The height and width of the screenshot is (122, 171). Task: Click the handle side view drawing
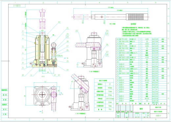click(x=110, y=17)
